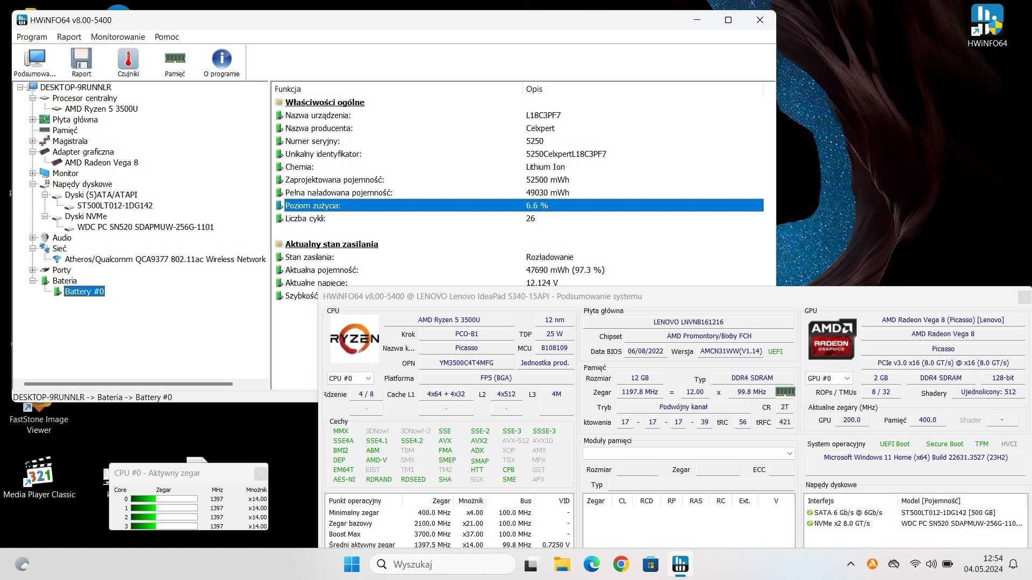Show hidden system tray icons chevron
This screenshot has width=1032, height=580.
pos(850,564)
